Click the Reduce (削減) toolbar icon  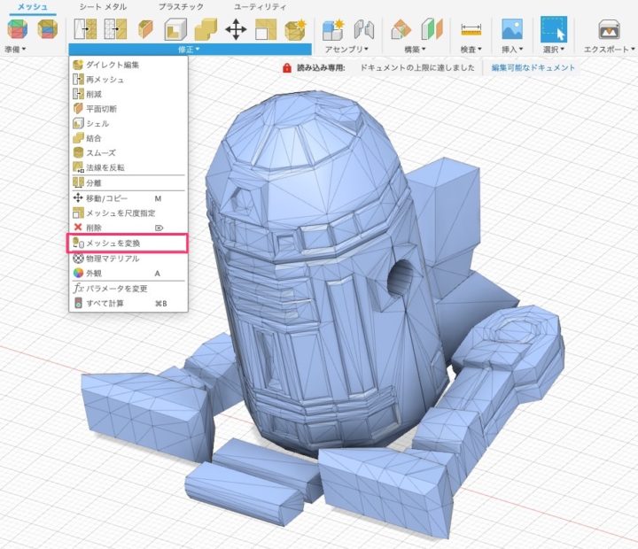(114, 29)
